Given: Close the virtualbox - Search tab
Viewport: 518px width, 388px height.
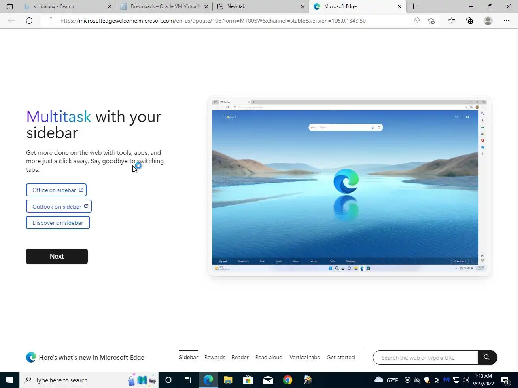Looking at the screenshot, I should 109,6.
